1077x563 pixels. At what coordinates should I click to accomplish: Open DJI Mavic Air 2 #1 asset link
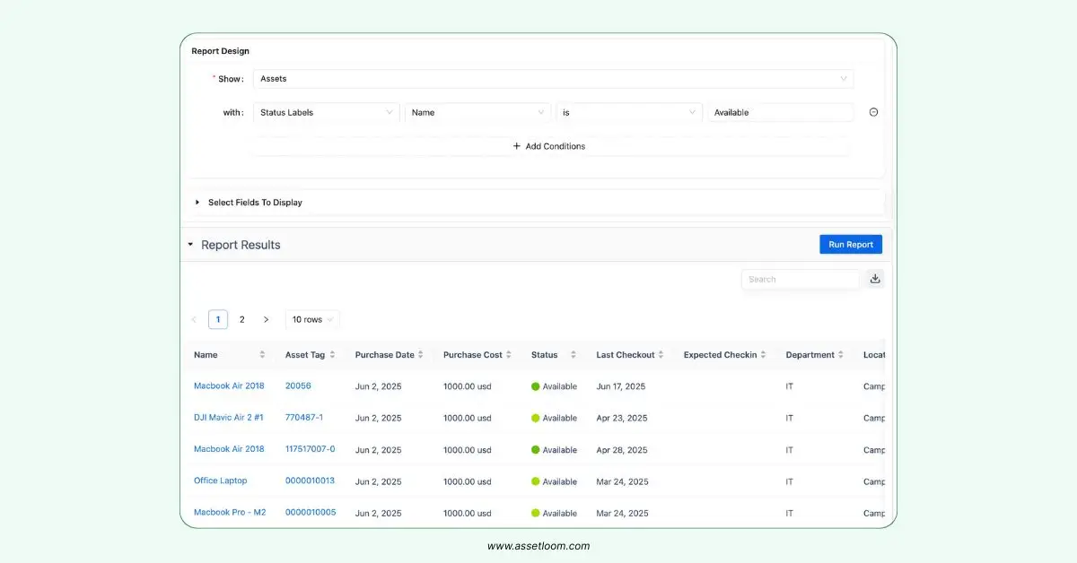coord(229,418)
